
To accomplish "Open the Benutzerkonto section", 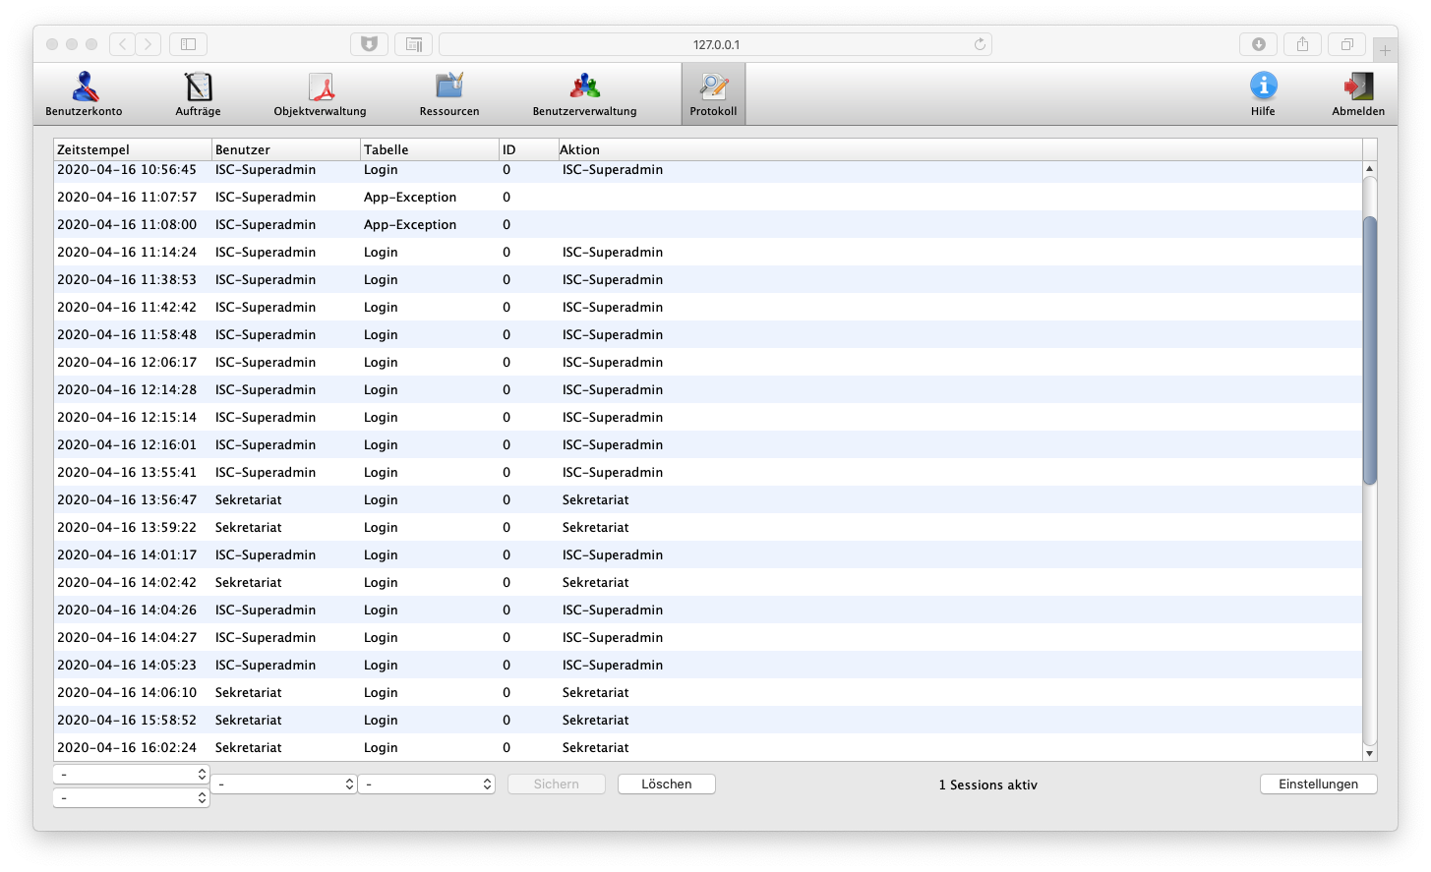I will 85,94.
